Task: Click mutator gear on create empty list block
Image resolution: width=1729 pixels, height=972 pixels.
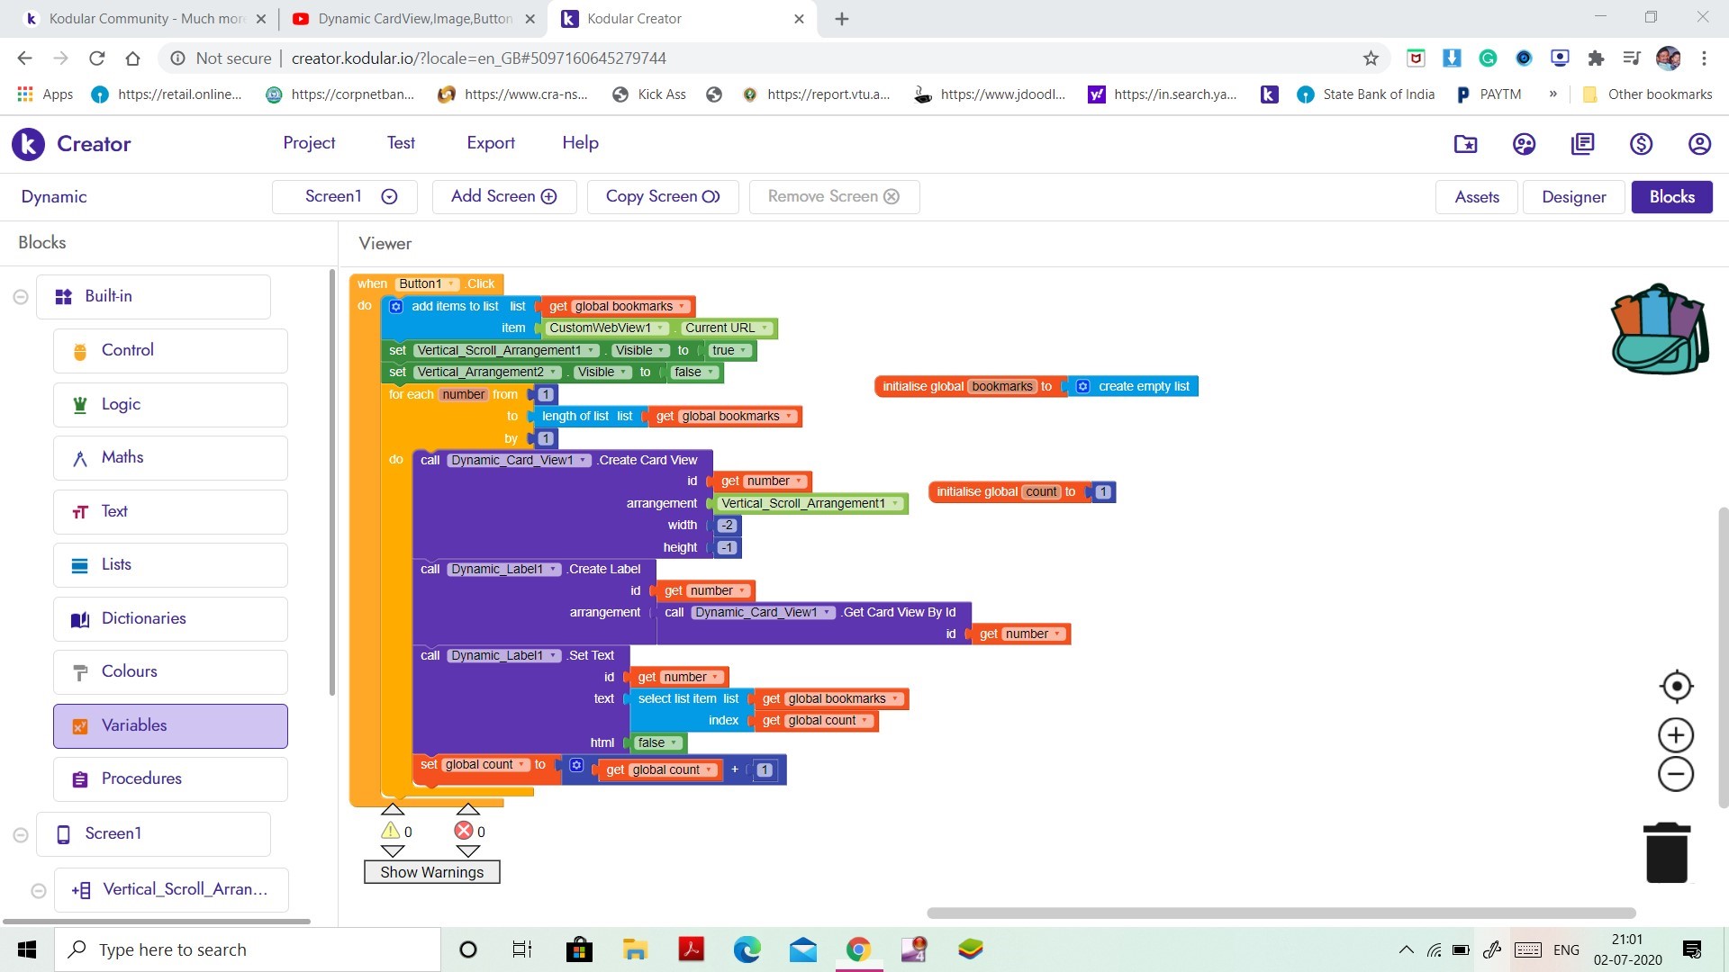Action: (x=1082, y=386)
